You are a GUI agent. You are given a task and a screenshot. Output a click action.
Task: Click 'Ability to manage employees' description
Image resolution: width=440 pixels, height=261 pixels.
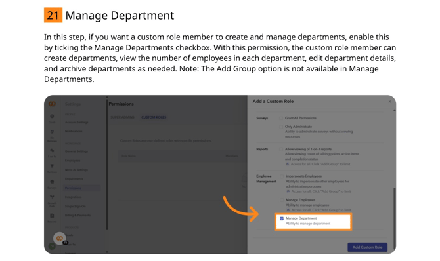[x=307, y=205]
